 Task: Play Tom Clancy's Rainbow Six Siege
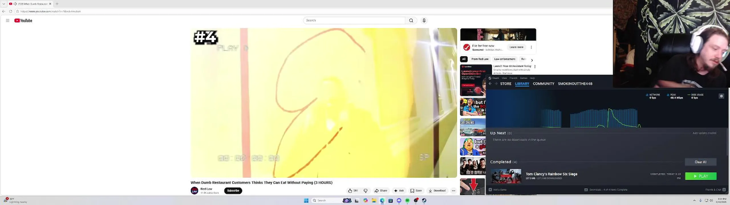[x=701, y=176]
